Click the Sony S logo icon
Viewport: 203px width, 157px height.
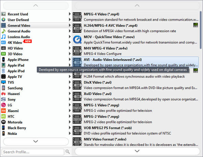click(3, 99)
